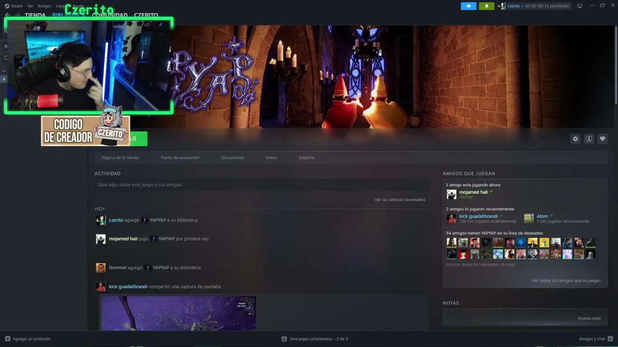Open Rommel's profile name link
This screenshot has width=618, height=347.
pos(118,267)
